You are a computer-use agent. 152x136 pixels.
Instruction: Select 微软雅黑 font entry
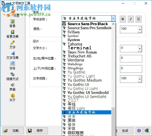[x=86, y=133]
